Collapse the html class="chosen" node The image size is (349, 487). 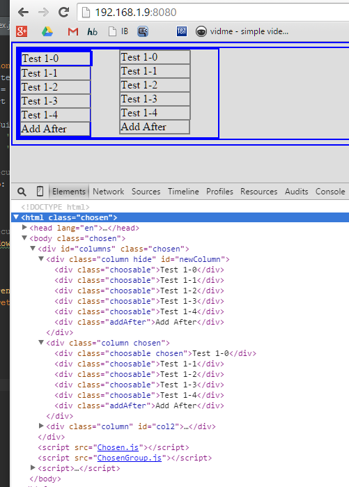16,217
